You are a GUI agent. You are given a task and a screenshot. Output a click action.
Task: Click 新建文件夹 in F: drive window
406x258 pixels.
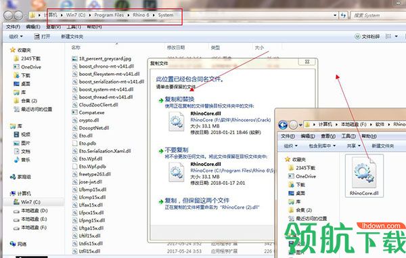tap(383, 146)
